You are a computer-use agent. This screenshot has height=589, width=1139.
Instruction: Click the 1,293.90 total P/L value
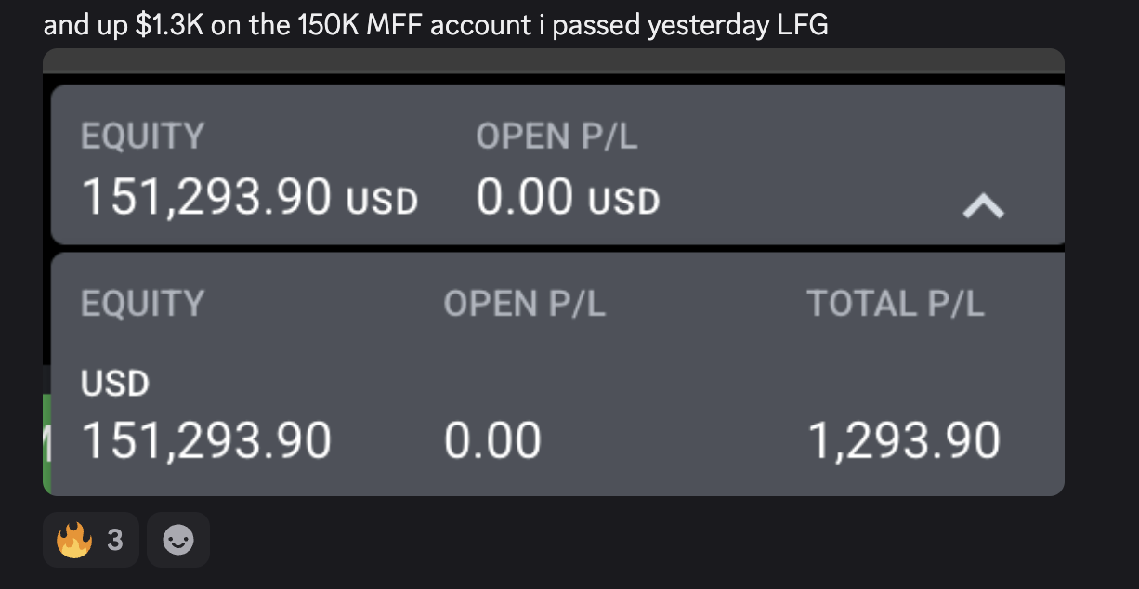click(903, 440)
